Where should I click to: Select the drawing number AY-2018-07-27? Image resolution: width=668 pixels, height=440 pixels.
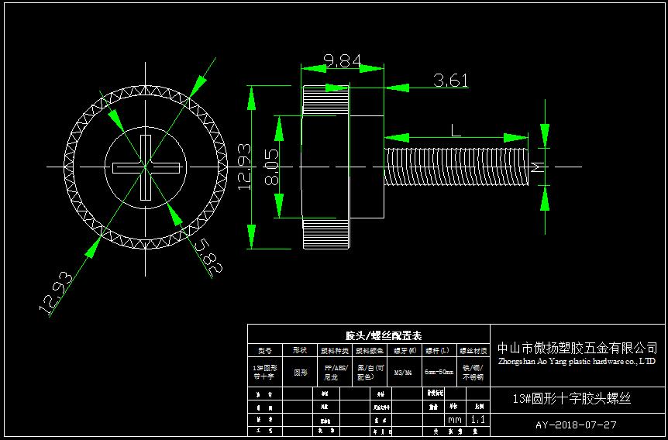(x=576, y=425)
